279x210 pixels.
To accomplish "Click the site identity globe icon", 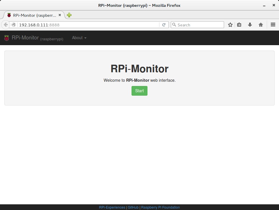I will click(13, 25).
